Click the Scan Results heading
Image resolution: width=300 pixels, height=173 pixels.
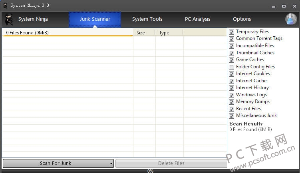click(x=246, y=124)
